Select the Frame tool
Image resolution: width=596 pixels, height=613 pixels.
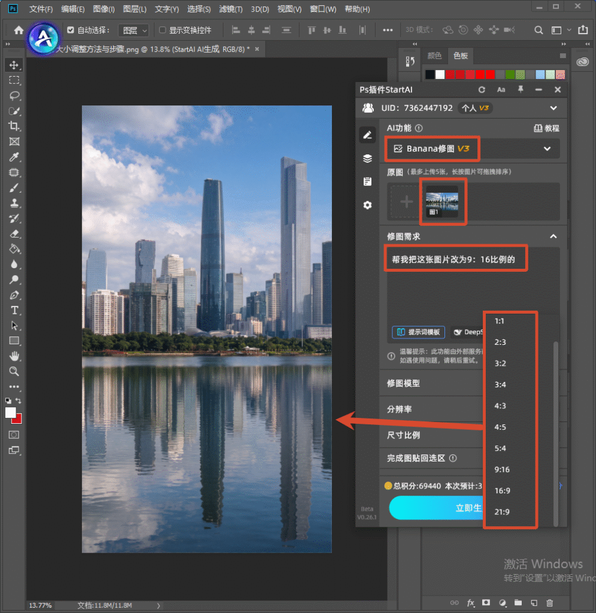tap(14, 141)
